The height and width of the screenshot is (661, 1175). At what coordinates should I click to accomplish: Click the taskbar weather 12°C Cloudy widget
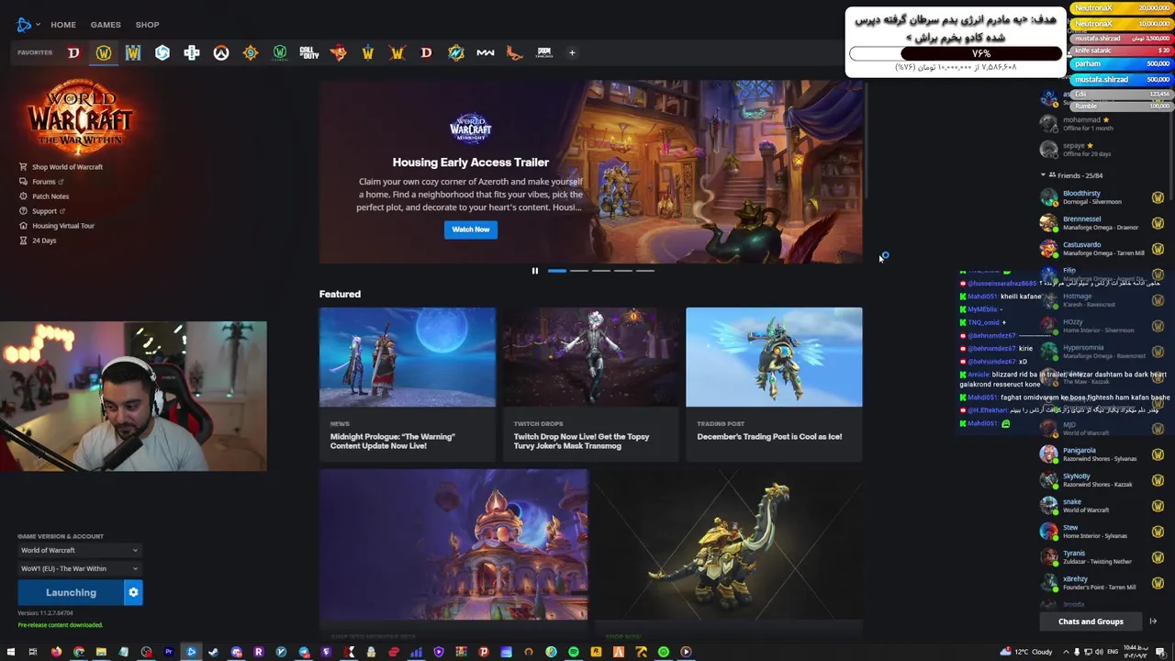click(1028, 652)
